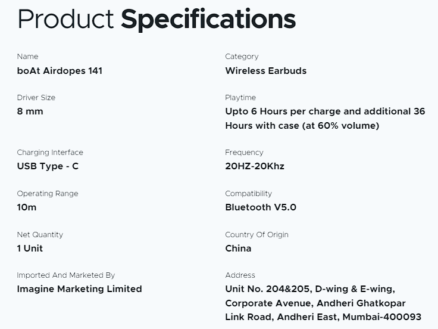
Task: Click the China country of origin value
Action: click(x=238, y=248)
